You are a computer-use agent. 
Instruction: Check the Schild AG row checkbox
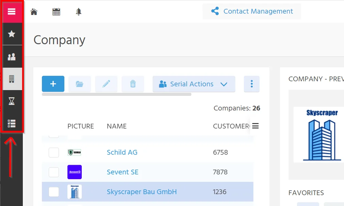(x=54, y=152)
